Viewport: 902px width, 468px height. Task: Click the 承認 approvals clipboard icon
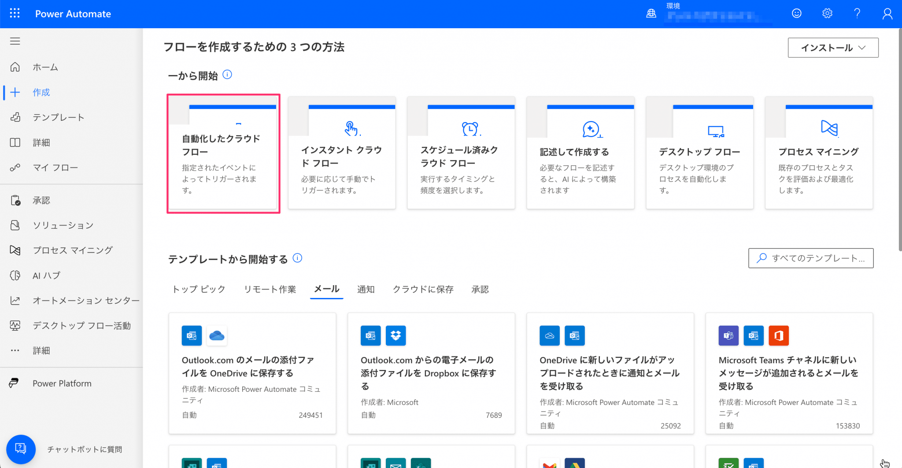click(x=15, y=201)
